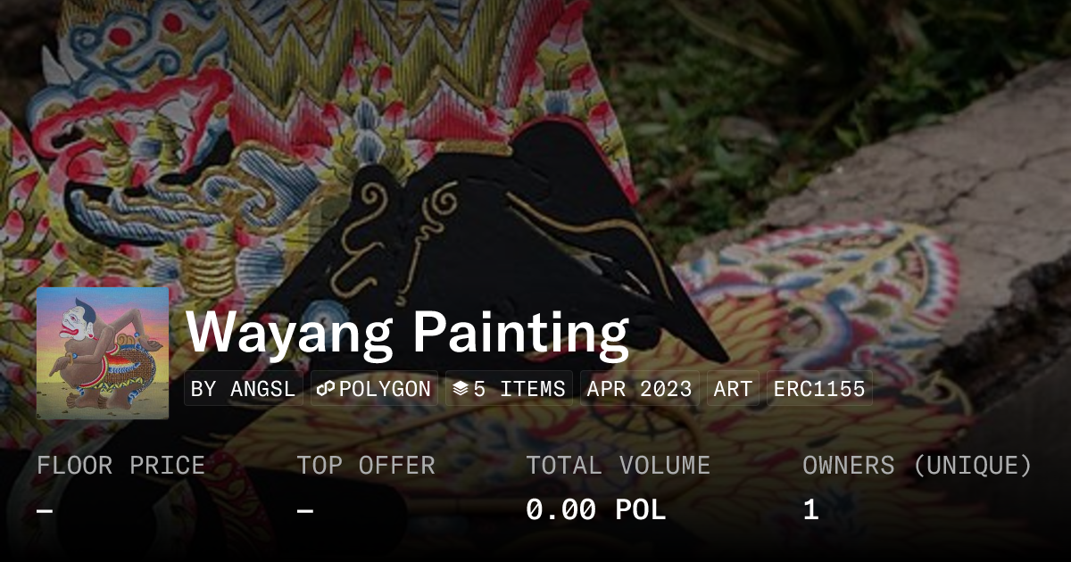Select the Wayang Painting collection title
Screen dimensions: 1071x562
(408, 333)
